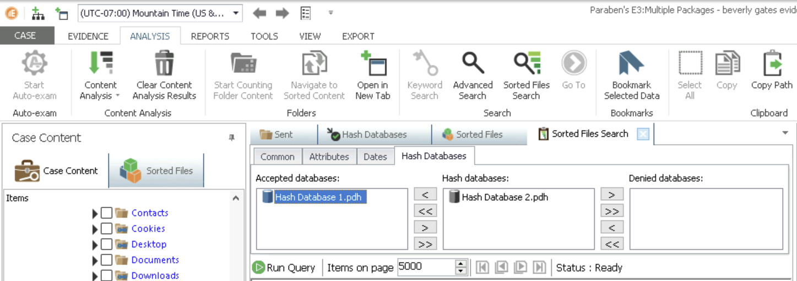The image size is (797, 281).
Task: Expand the Documents tree node
Action: [95, 261]
